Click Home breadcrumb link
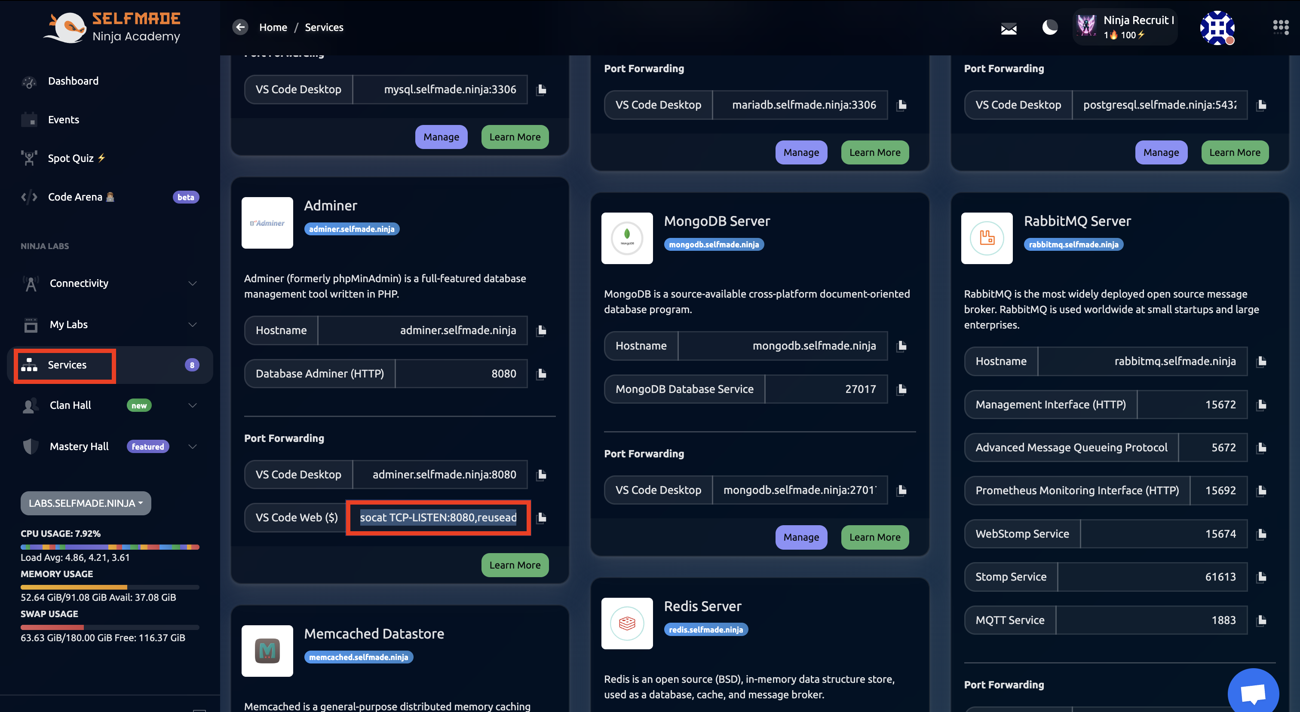 click(273, 27)
